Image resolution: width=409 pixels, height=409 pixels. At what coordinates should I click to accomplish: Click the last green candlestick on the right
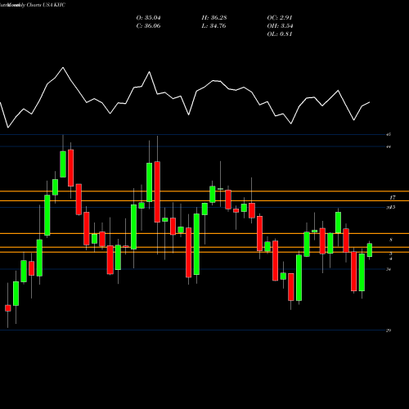point(370,250)
